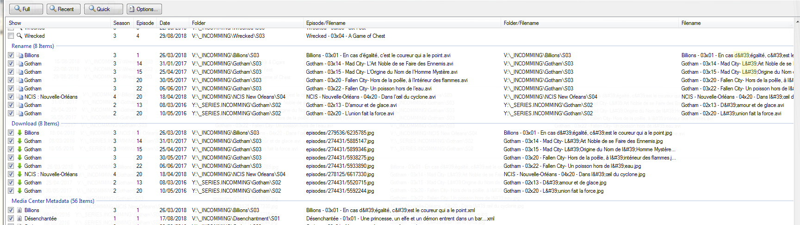Click metadata icon for Billions 03x01 .xml row
This screenshot has height=225, width=800.
(20, 210)
